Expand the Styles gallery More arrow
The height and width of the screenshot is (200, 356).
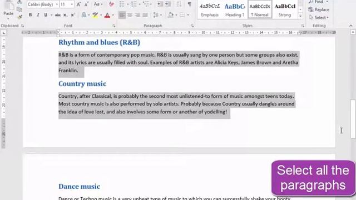coord(300,16)
